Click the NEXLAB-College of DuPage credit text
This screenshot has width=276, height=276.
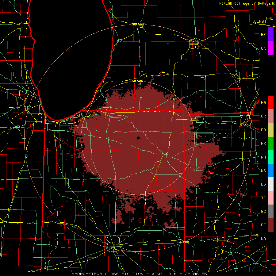245,3
